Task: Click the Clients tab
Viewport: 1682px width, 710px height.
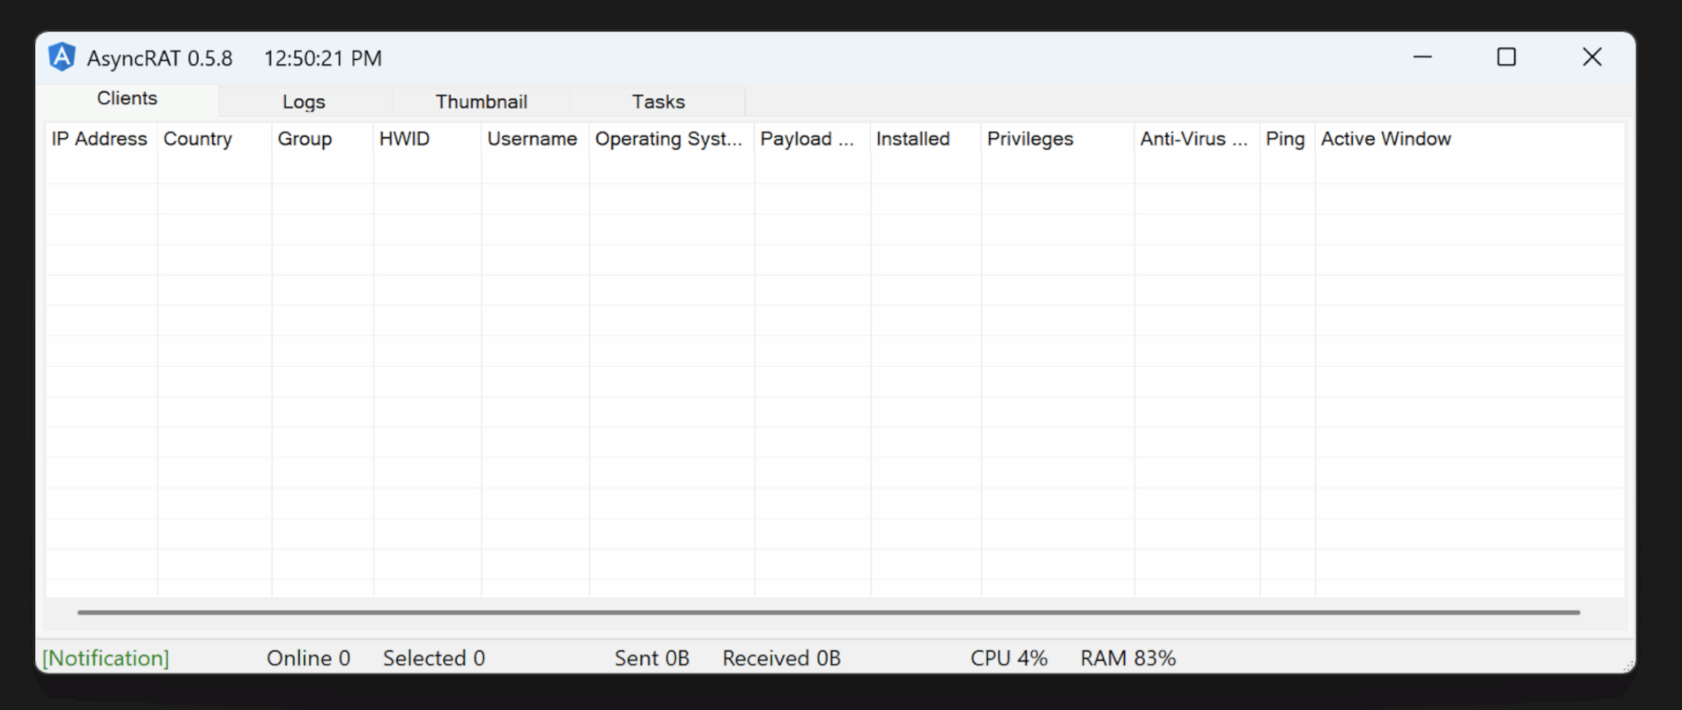Action: [x=127, y=99]
